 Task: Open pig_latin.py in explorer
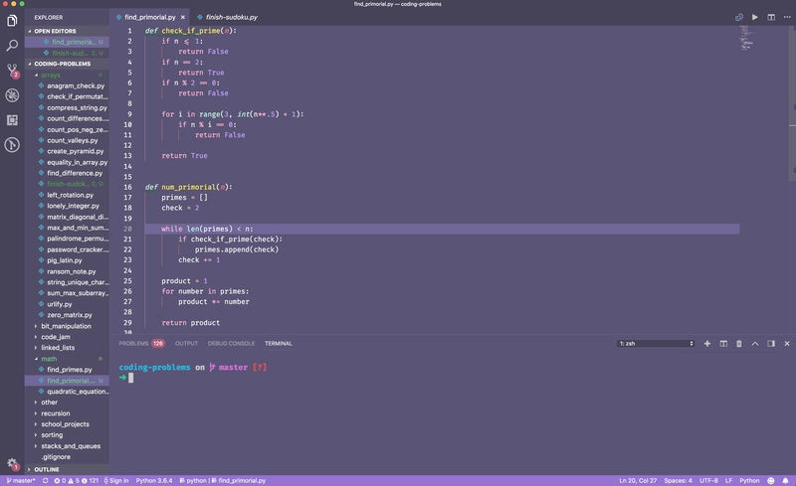(x=67, y=260)
